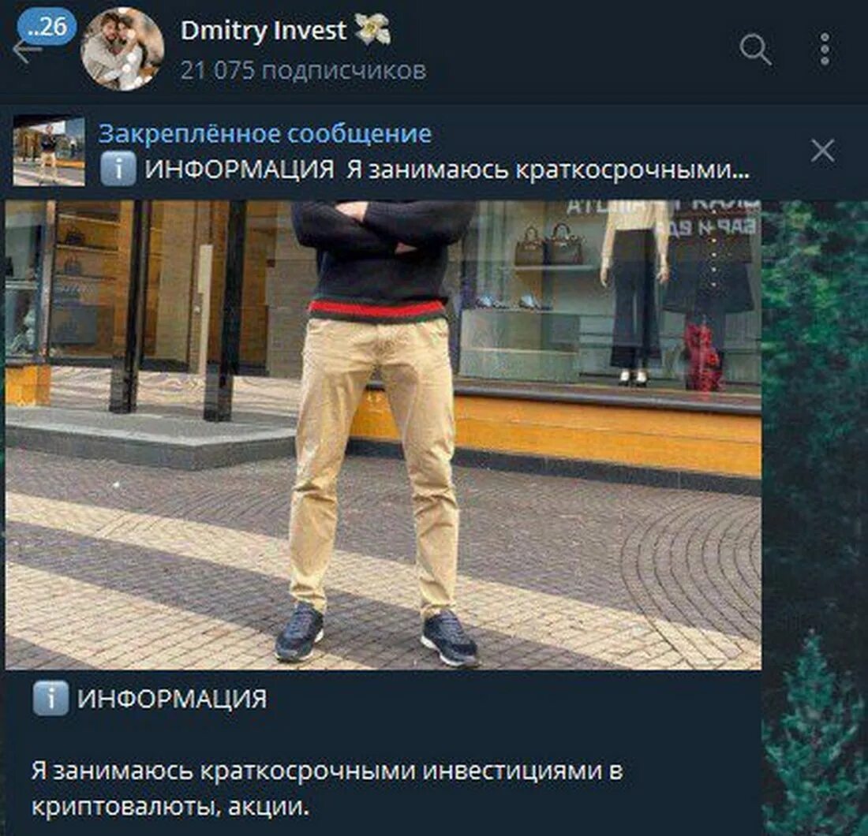
Task: Open search in this channel
Action: (755, 49)
